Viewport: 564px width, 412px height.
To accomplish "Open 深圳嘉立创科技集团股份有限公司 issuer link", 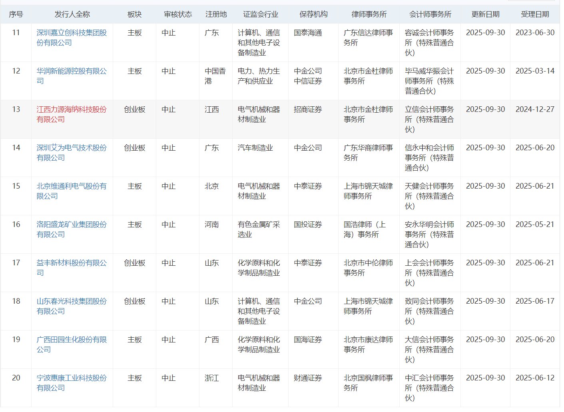I will (72, 38).
